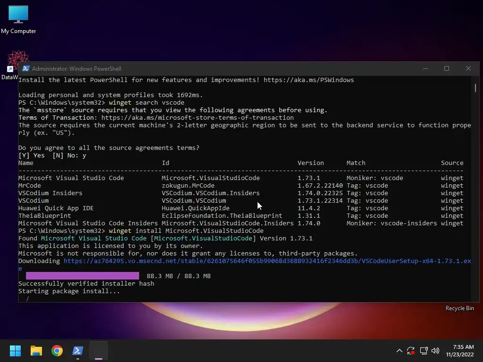
Task: Click the 'VSCodium Insiders' name row
Action: click(50, 193)
